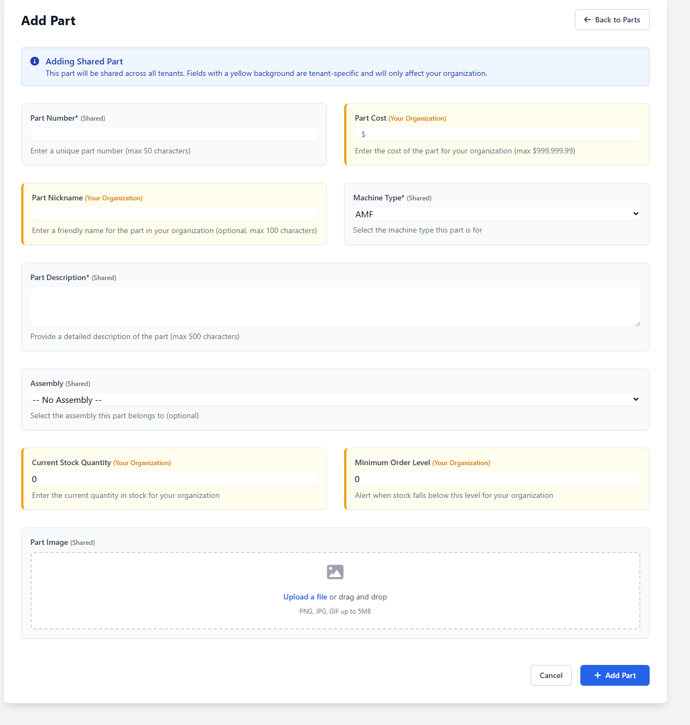This screenshot has height=725, width=690.
Task: Click the Cancel button
Action: click(551, 675)
